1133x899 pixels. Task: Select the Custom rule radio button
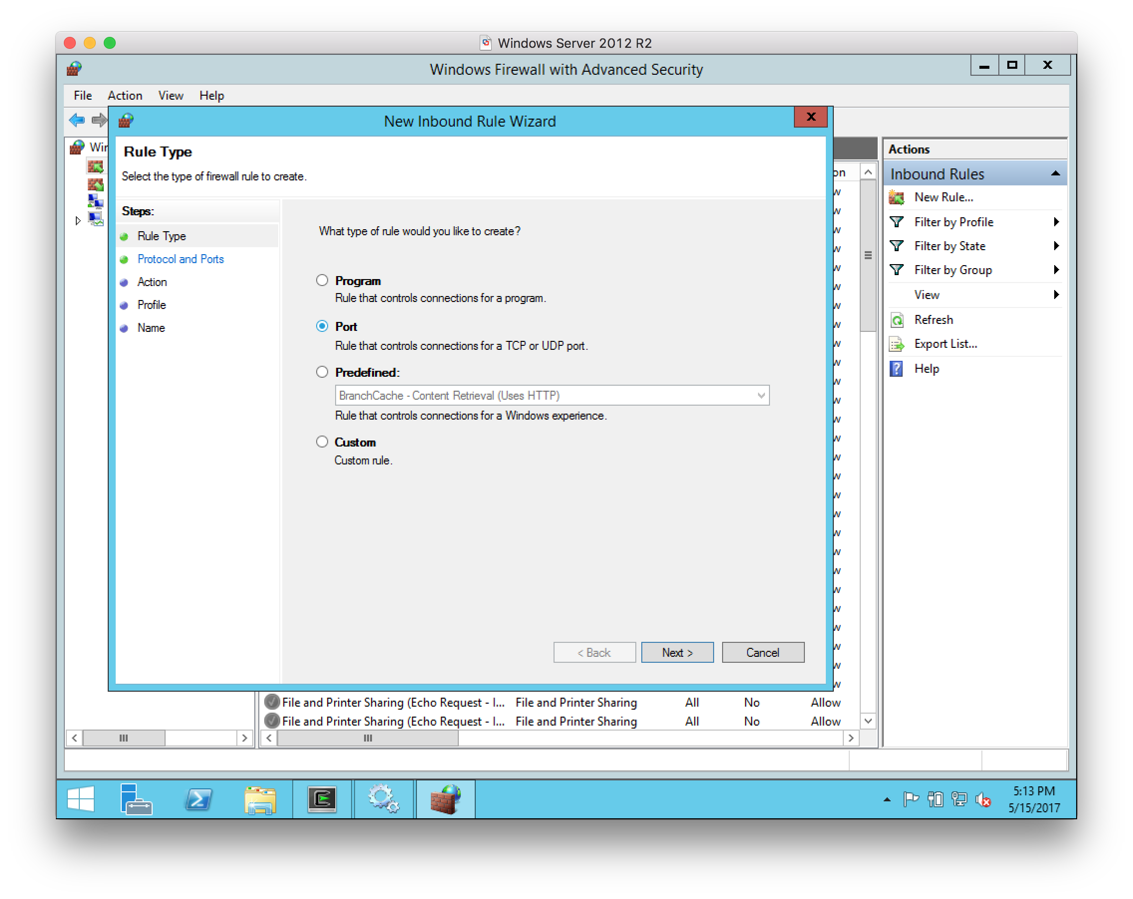(x=322, y=442)
